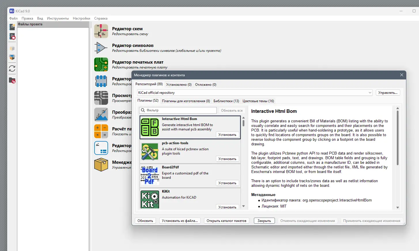Open the Инструменты menu
419x251 pixels.
58,18
